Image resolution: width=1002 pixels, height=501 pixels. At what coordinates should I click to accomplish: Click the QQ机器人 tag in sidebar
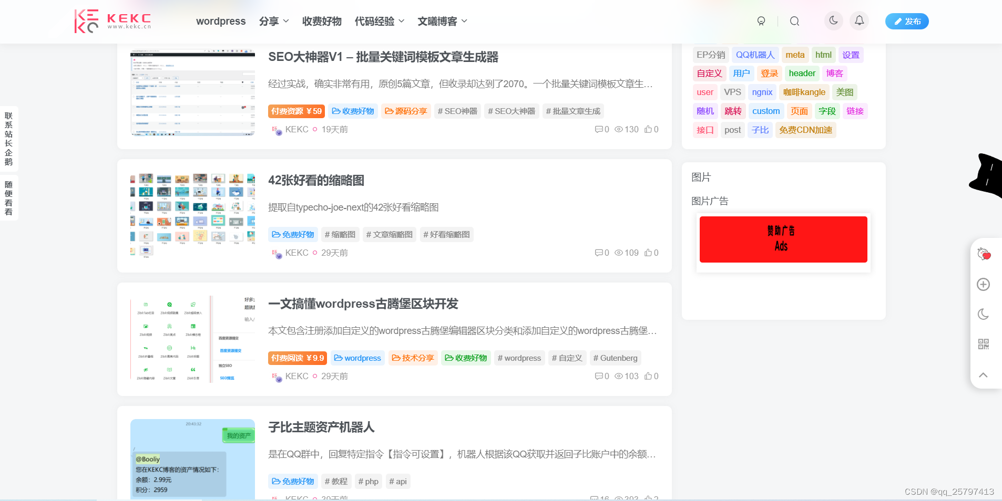pyautogui.click(x=755, y=55)
